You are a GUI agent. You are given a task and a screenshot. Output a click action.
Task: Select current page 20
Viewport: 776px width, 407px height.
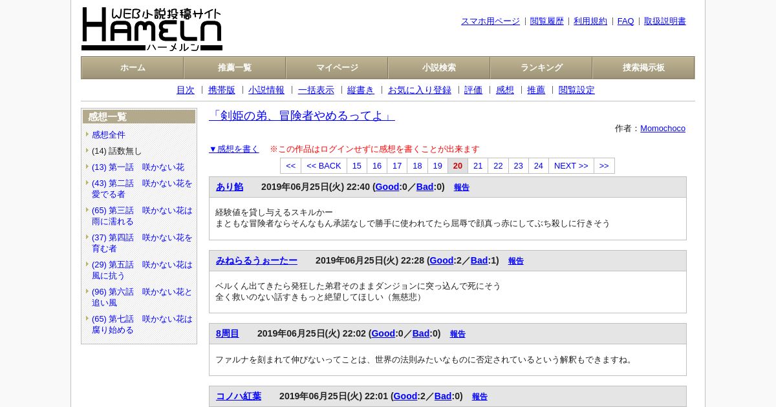(x=458, y=166)
